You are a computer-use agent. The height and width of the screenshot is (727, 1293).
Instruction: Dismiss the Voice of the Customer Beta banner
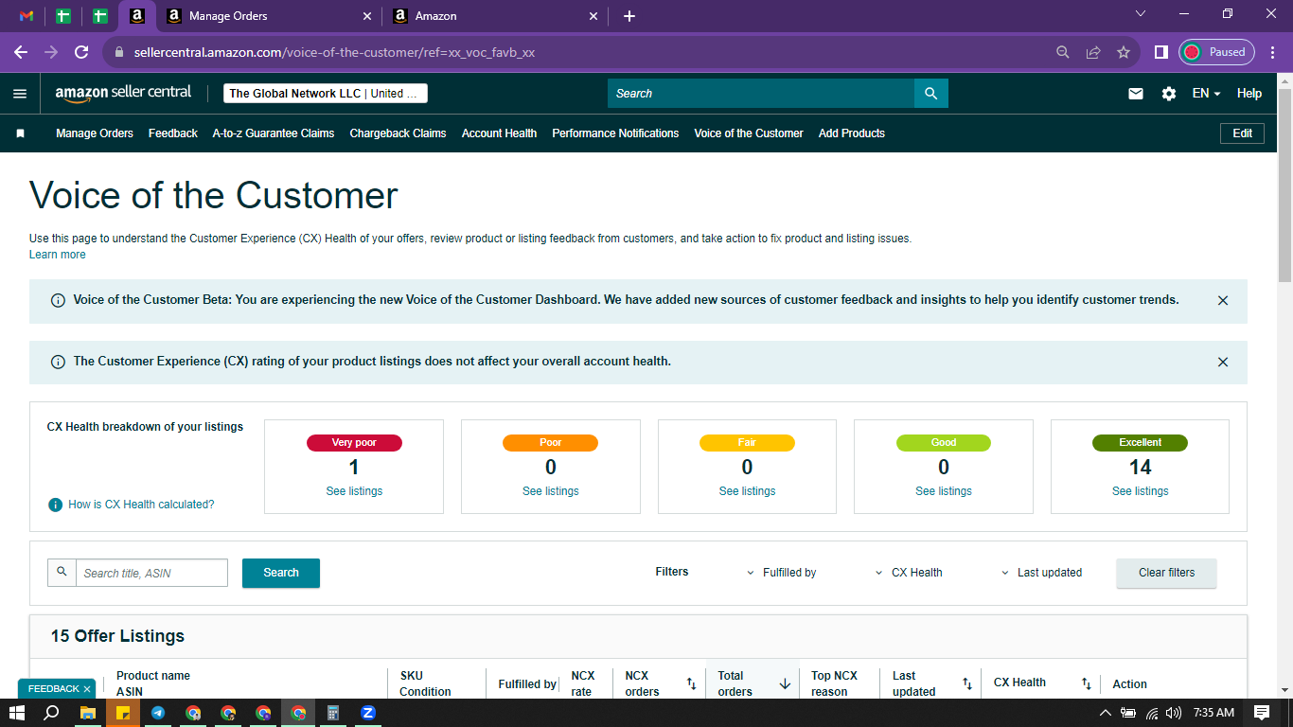pyautogui.click(x=1223, y=300)
